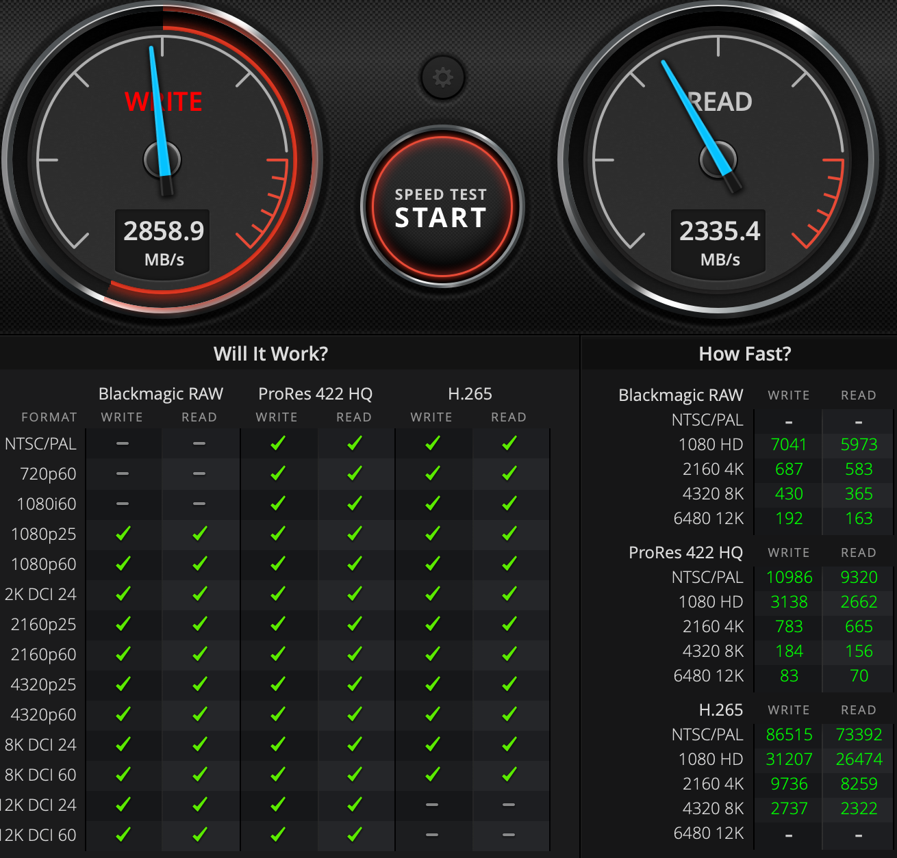The height and width of the screenshot is (858, 897).
Task: Click the Blackmagic RAW write dash in the 720p60 row
Action: coord(122,473)
